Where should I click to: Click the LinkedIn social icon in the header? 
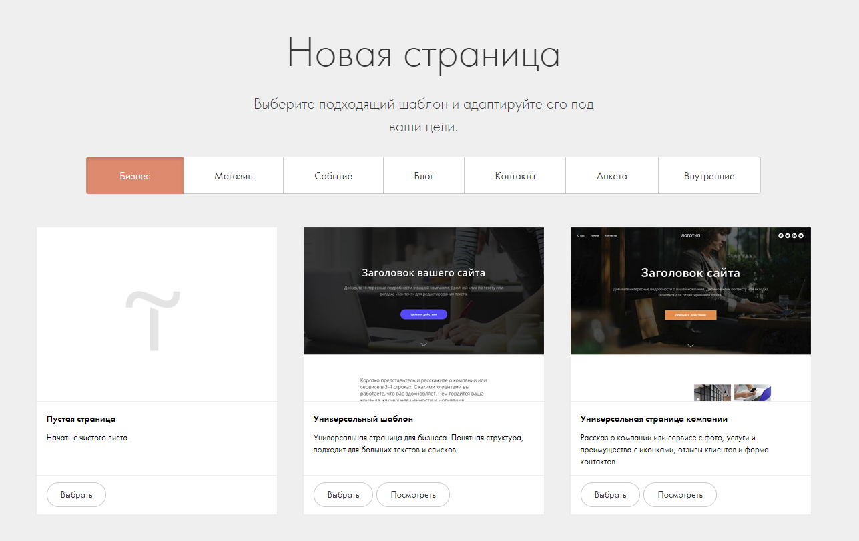coord(794,235)
